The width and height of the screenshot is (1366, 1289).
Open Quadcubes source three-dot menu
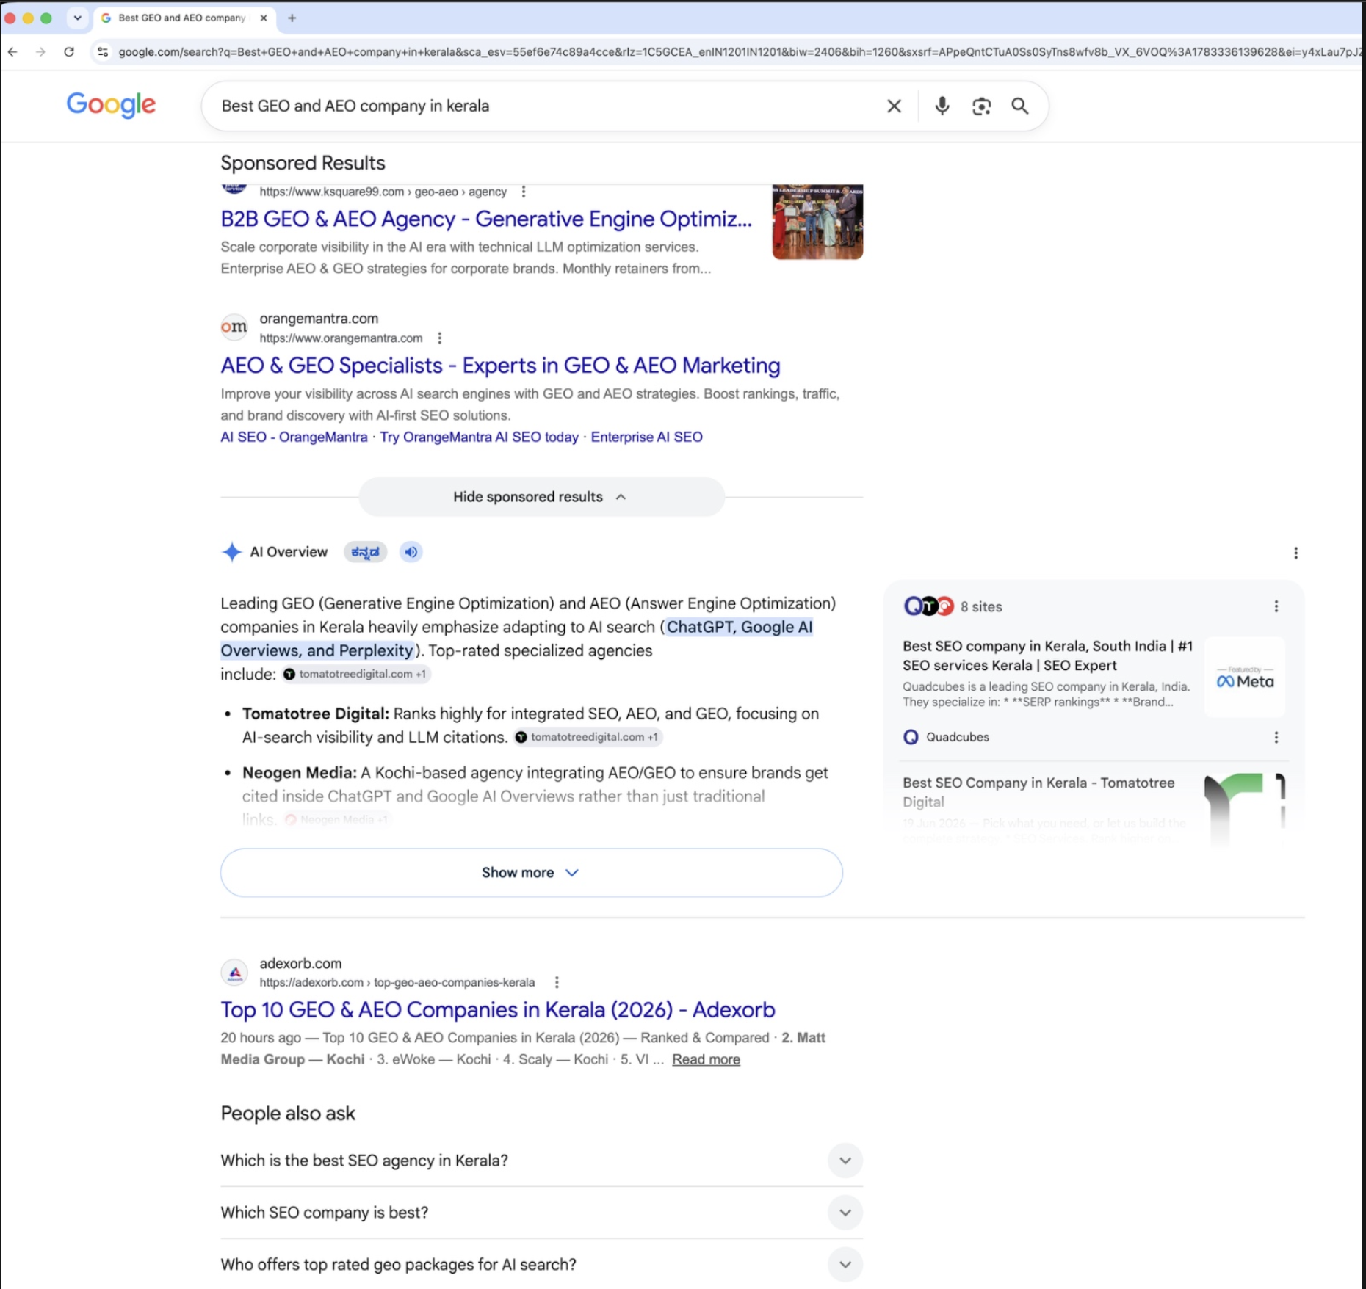pyautogui.click(x=1276, y=737)
